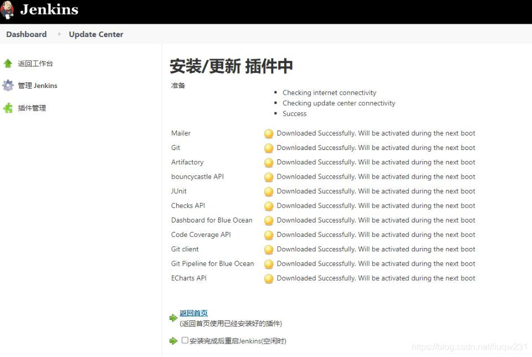The height and width of the screenshot is (357, 532).
Task: Click the Git plugin name
Action: point(176,148)
